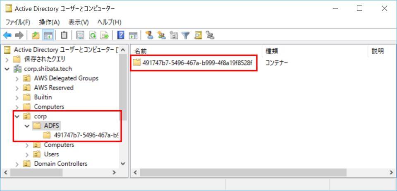Go back with the blue Back arrow
397x191 pixels.
point(7,36)
